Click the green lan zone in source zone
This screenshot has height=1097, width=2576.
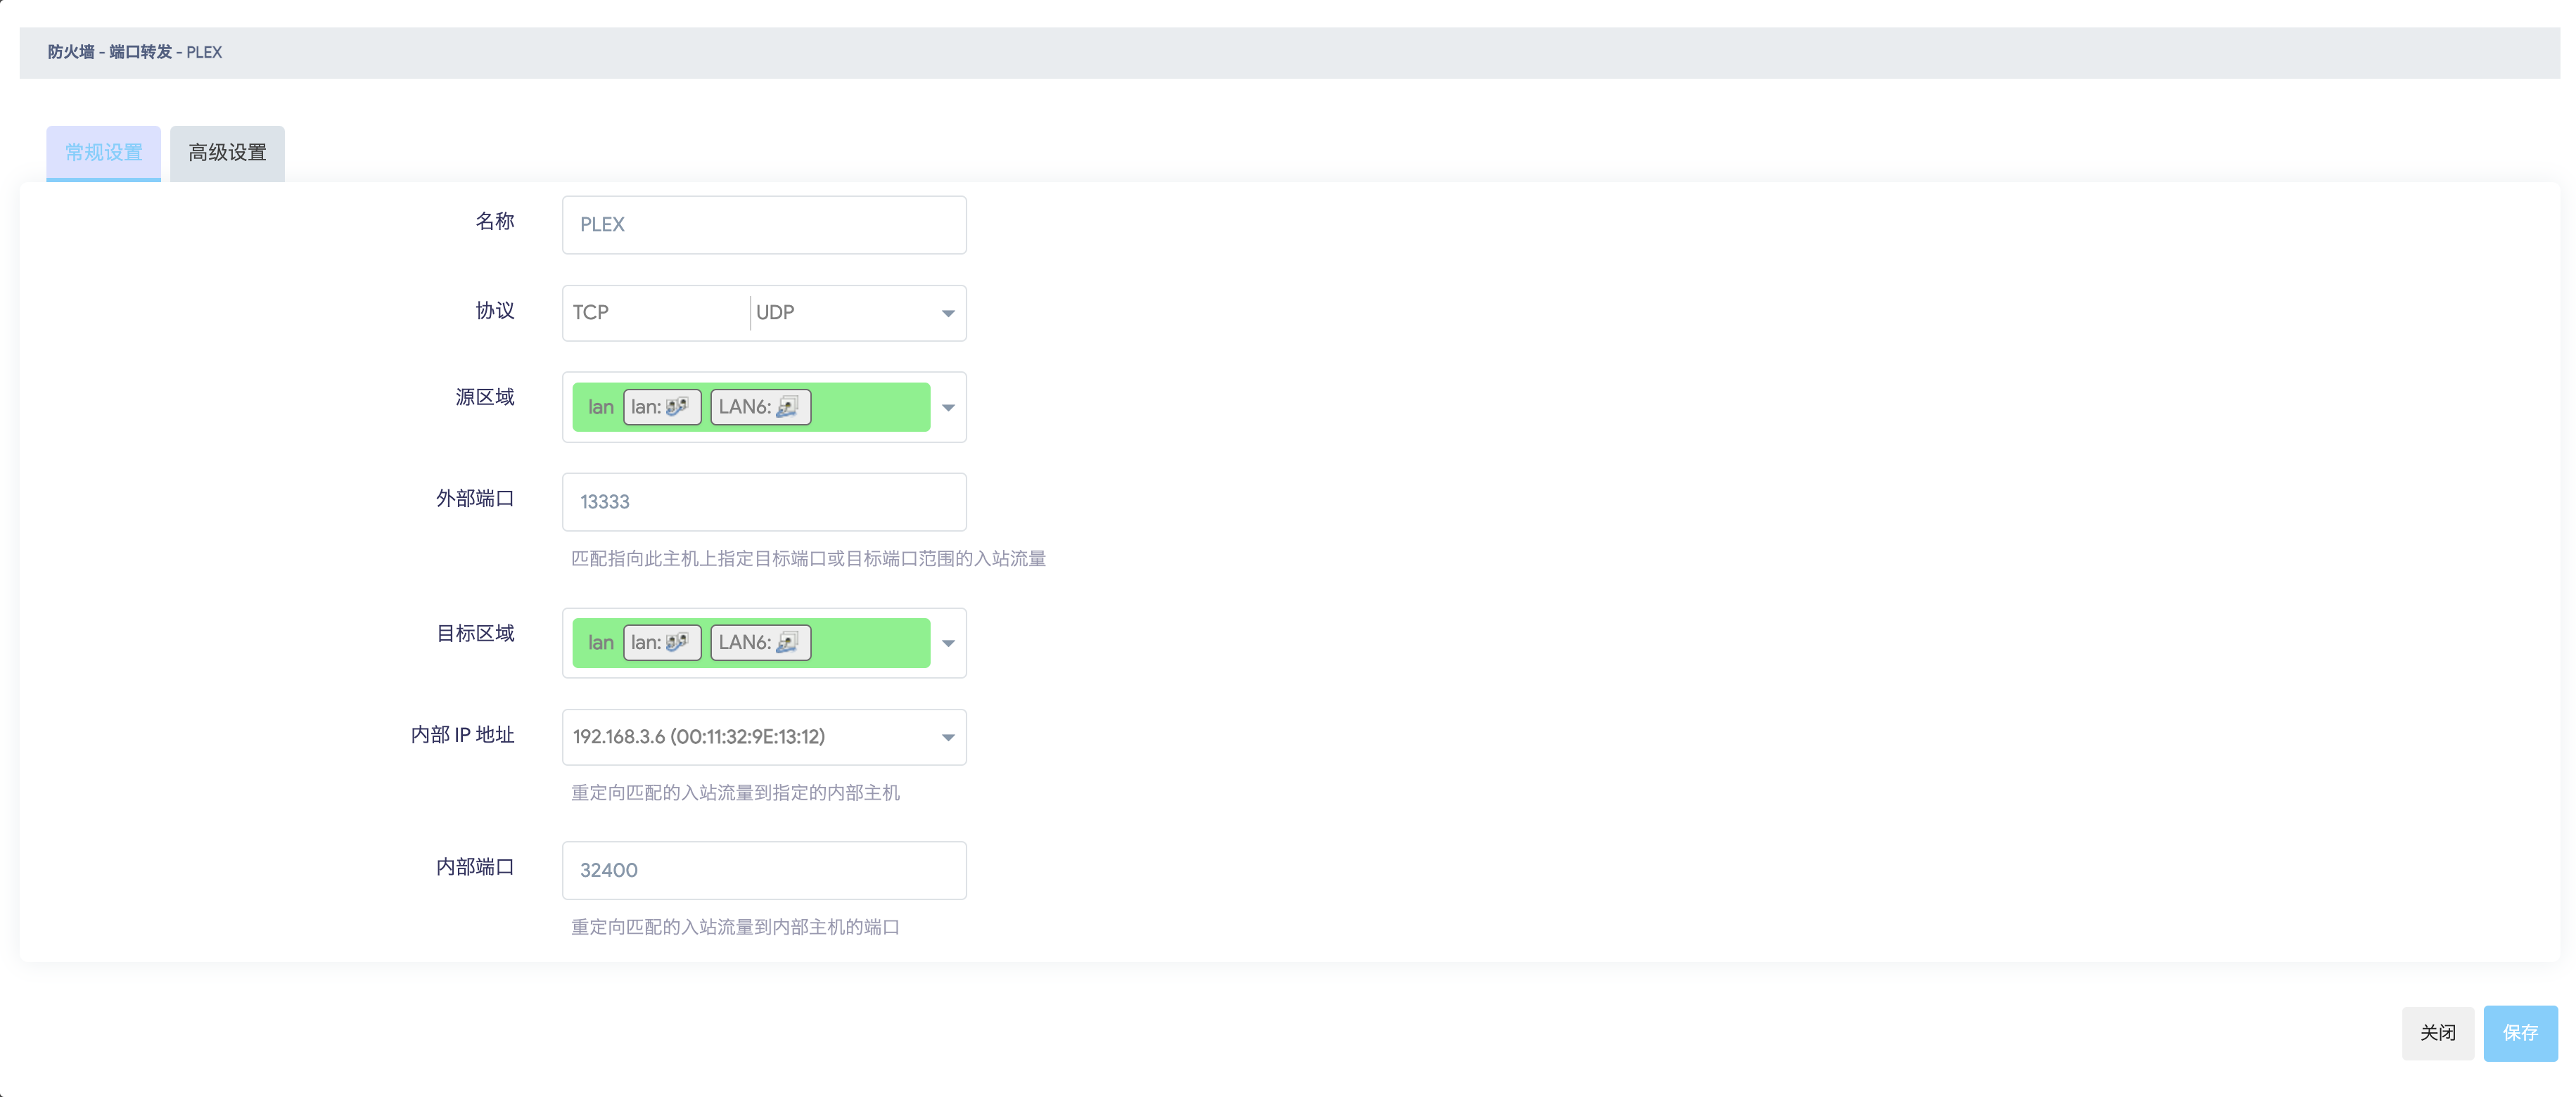point(600,407)
